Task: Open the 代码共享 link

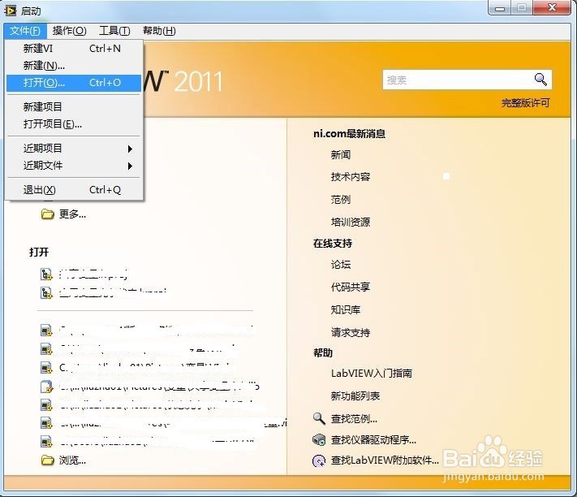Action: pyautogui.click(x=351, y=287)
